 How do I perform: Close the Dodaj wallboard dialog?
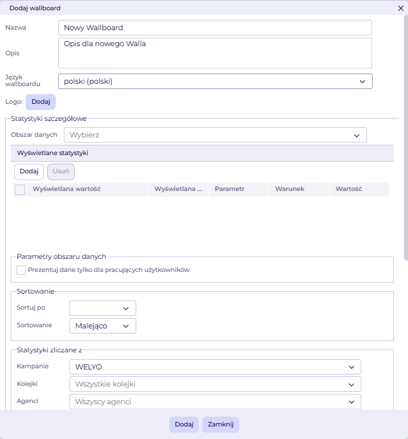point(401,9)
